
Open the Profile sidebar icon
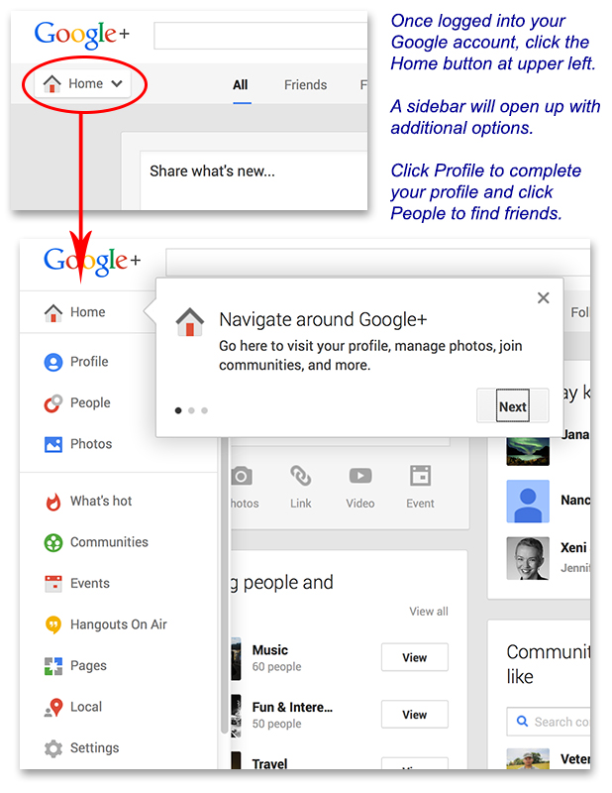point(53,362)
